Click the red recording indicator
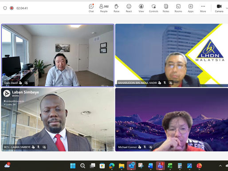Image resolution: width=228 pixels, height=171 pixels. tap(12, 8)
